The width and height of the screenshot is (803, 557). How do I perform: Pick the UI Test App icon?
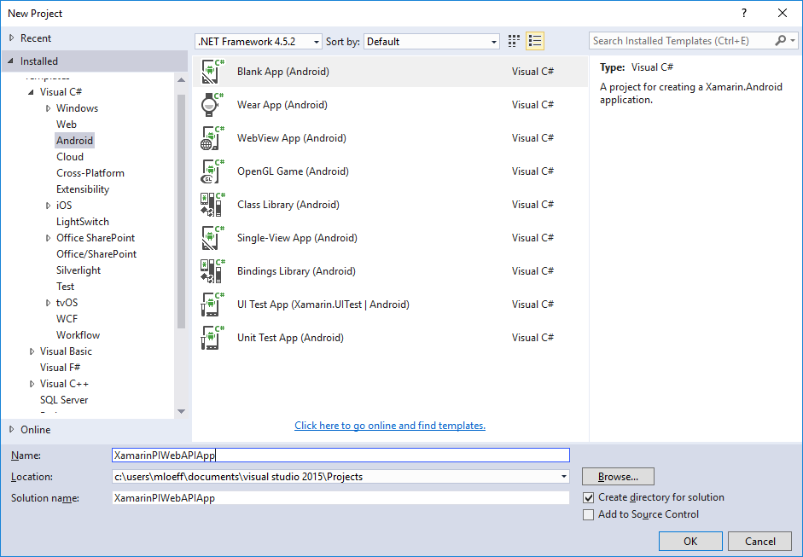tap(212, 305)
